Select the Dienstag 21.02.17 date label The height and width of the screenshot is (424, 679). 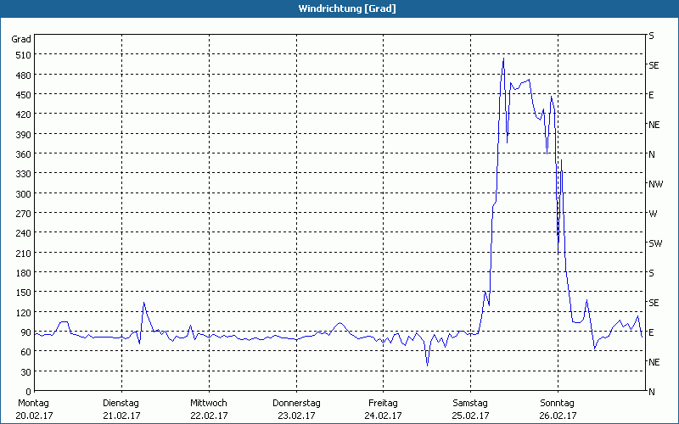click(121, 409)
